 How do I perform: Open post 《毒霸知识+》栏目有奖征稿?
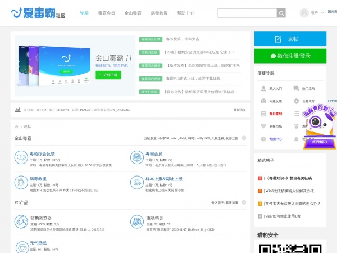pos(289,178)
